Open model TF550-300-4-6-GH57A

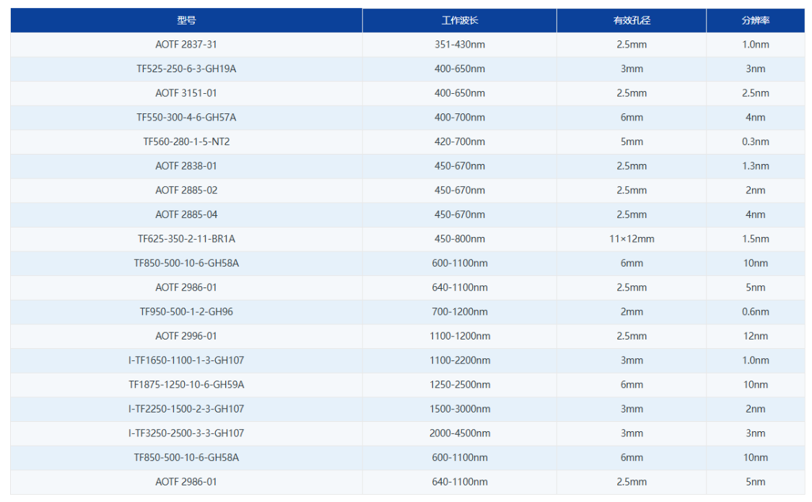186,118
